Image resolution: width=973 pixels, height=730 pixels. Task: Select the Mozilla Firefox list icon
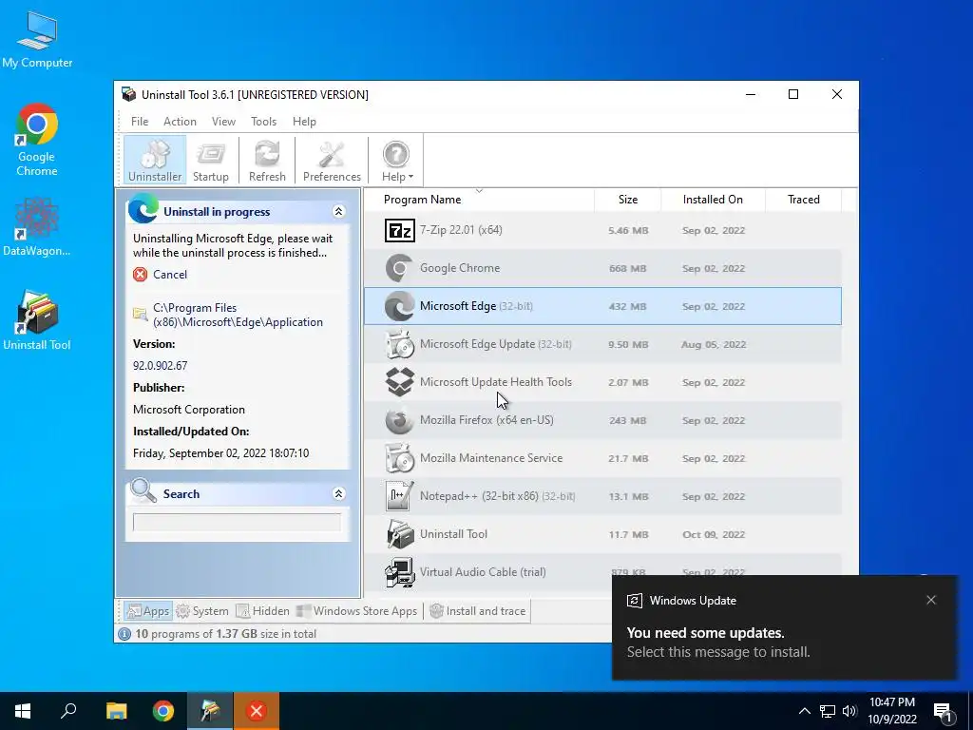click(400, 420)
